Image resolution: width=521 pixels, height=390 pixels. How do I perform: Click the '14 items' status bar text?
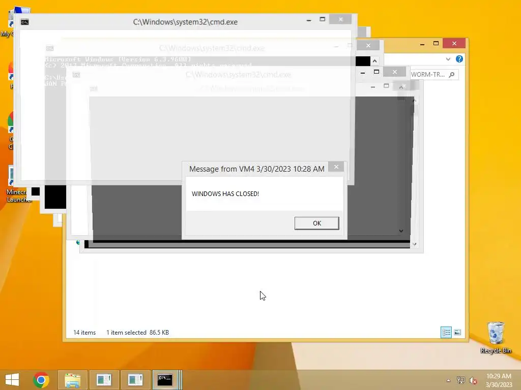coord(84,332)
